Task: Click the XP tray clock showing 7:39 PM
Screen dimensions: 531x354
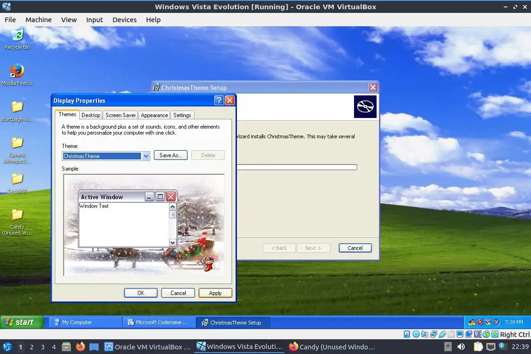Action: (x=514, y=322)
